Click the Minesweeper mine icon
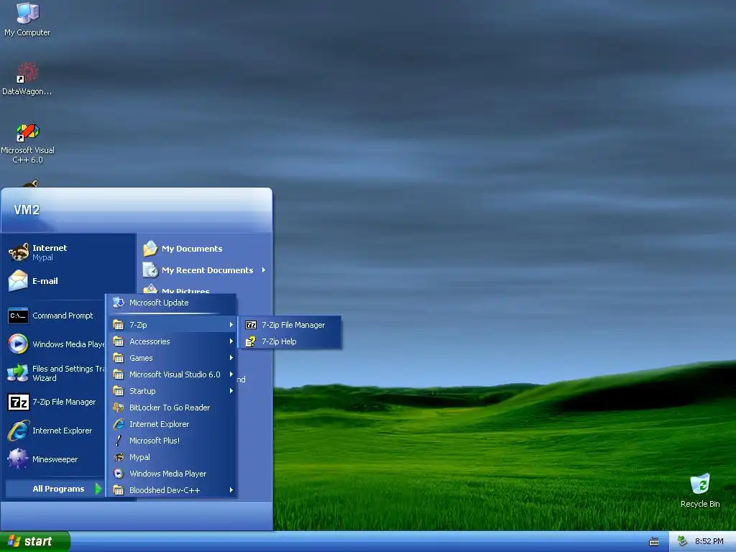 18,459
